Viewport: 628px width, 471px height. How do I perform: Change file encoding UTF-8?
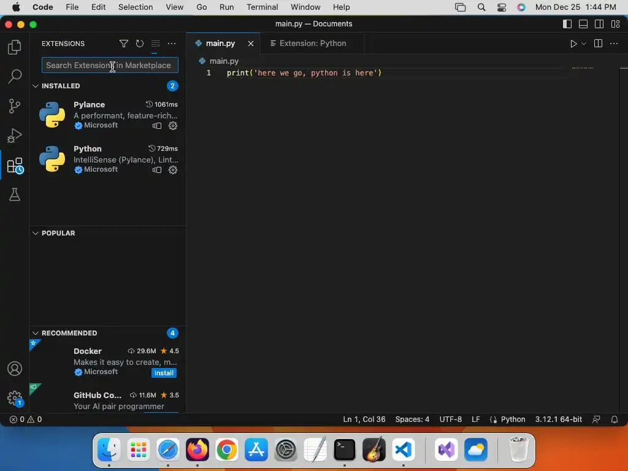tap(450, 419)
